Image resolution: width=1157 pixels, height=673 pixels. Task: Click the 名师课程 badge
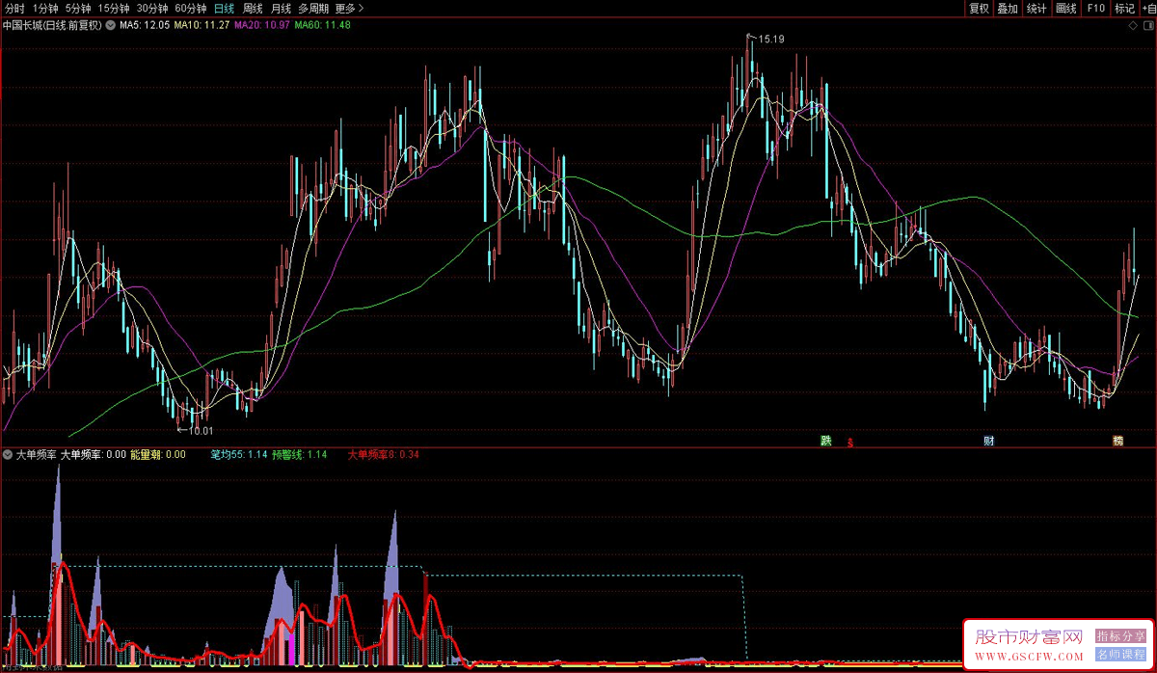click(x=1120, y=655)
